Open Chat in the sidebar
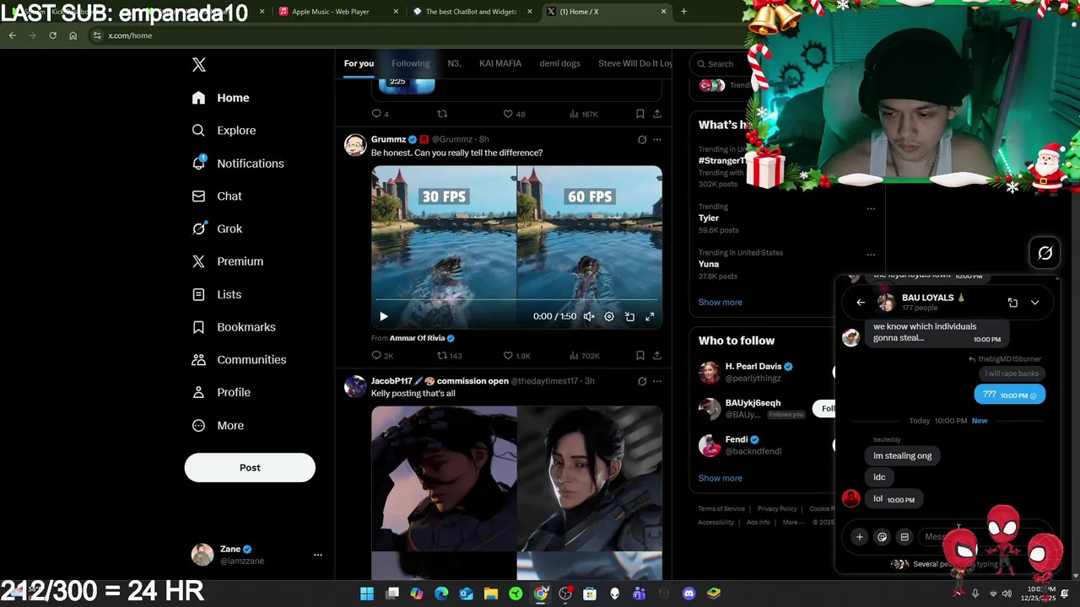The width and height of the screenshot is (1080, 607). point(217,196)
